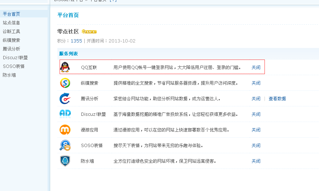Click the description mentioning 搜尽天下表情
319x191 pixels.
coord(158,146)
